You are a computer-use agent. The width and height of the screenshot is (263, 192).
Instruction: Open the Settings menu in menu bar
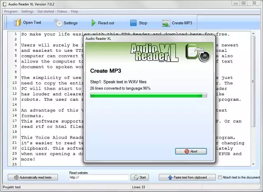click(x=28, y=12)
